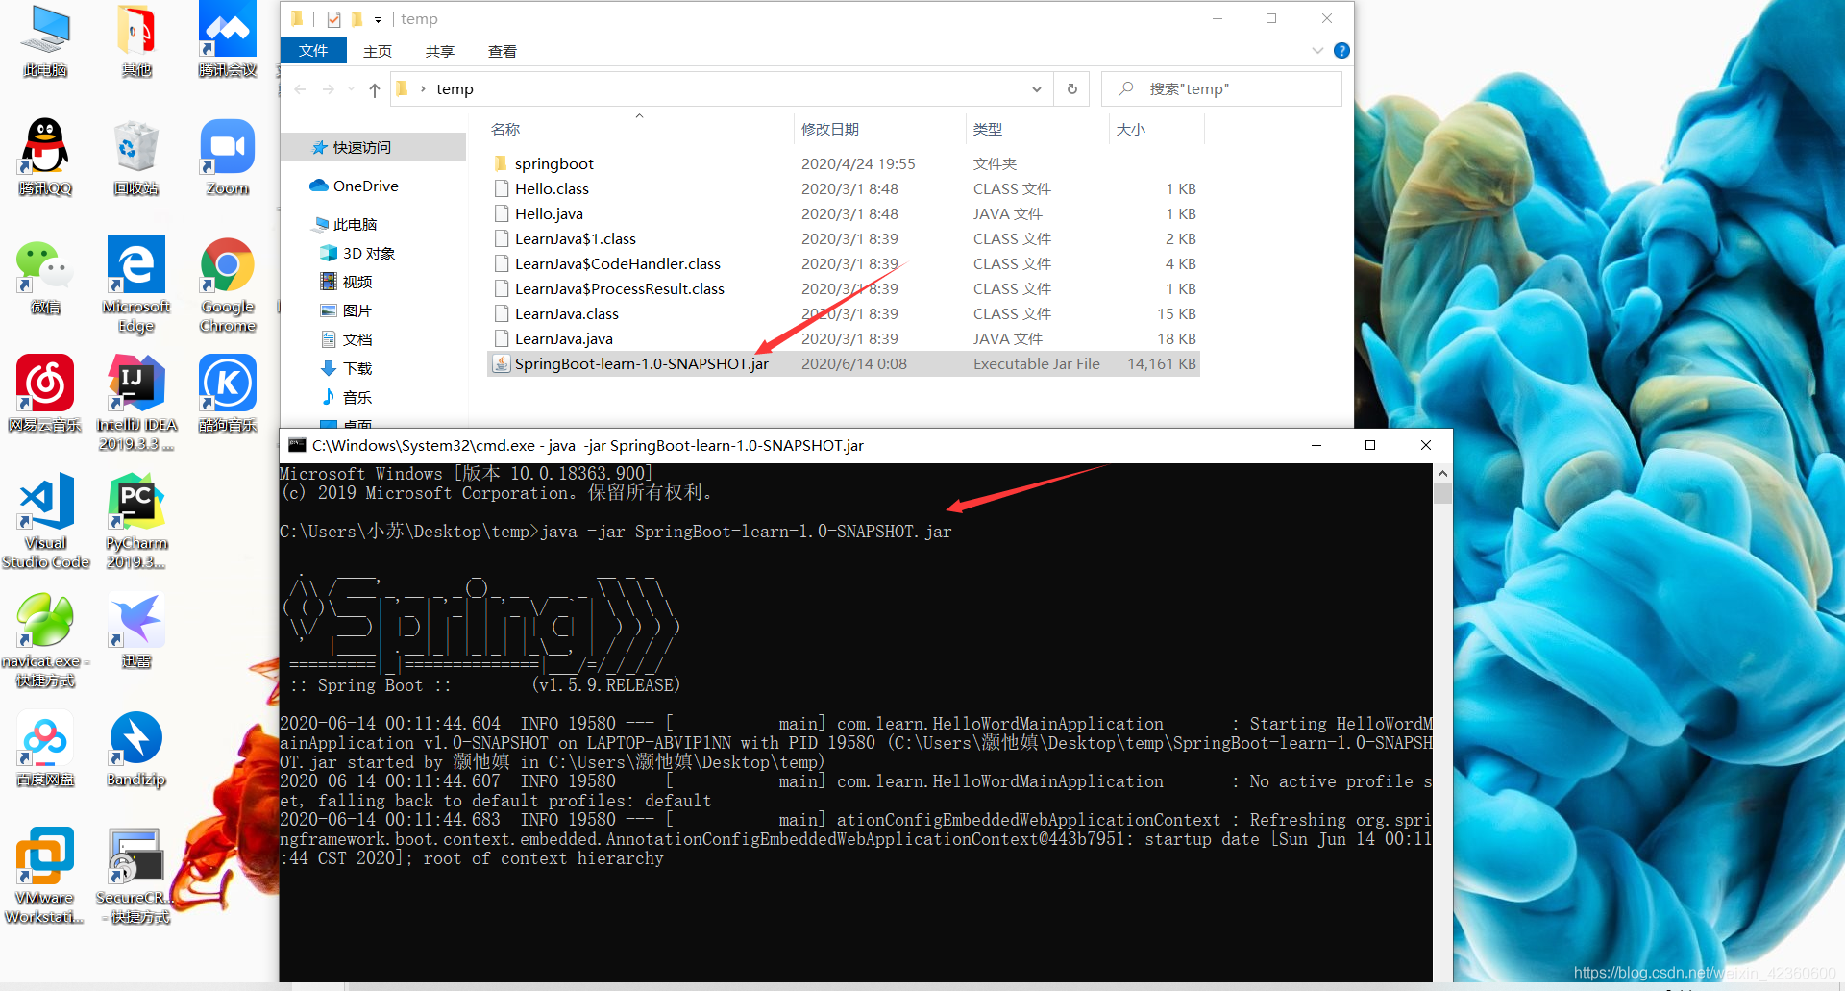1845x991 pixels.
Task: Switch to the 共享 ribbon tab
Action: pos(440,52)
